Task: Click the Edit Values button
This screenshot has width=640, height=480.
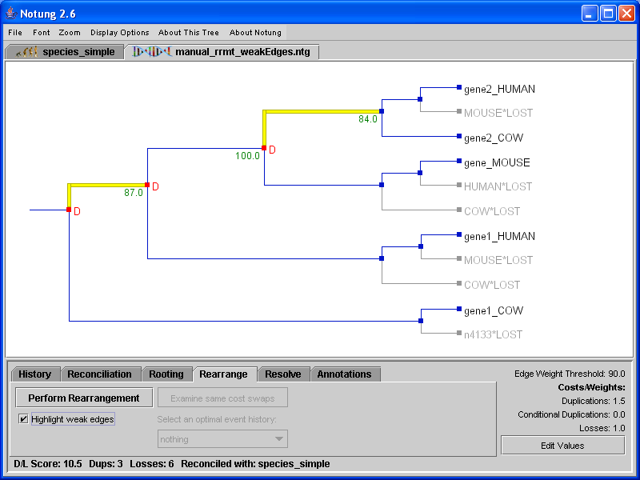Action: point(562,446)
